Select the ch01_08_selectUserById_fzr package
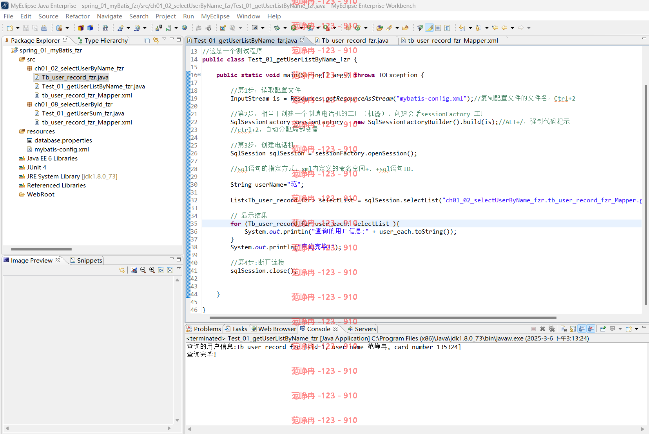 [73, 104]
